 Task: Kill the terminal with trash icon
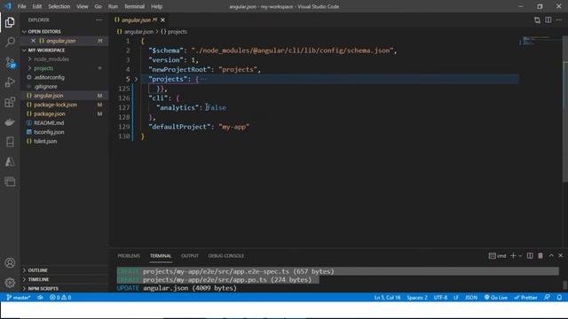(x=540, y=256)
